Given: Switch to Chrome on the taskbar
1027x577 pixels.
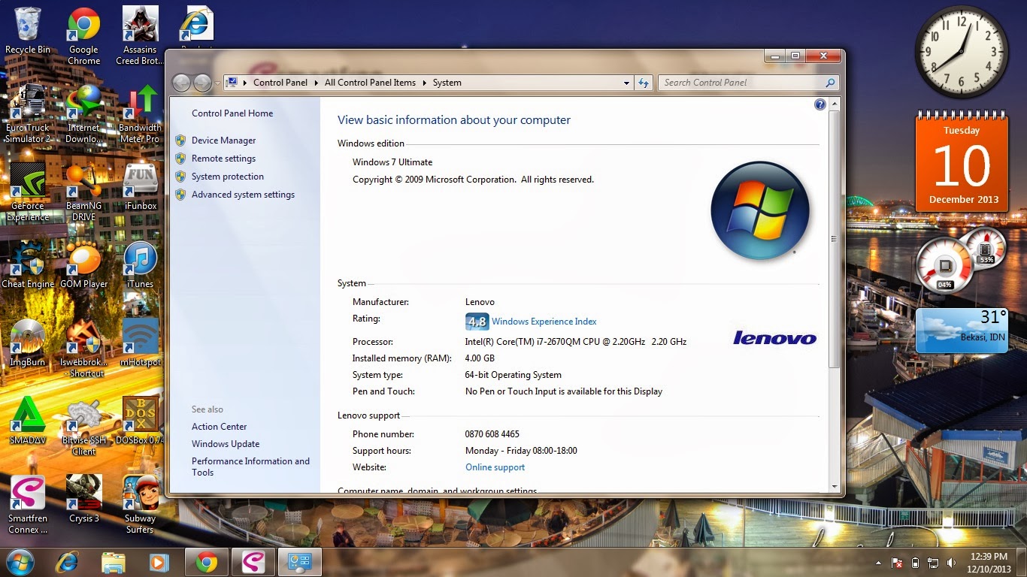Looking at the screenshot, I should pyautogui.click(x=207, y=562).
